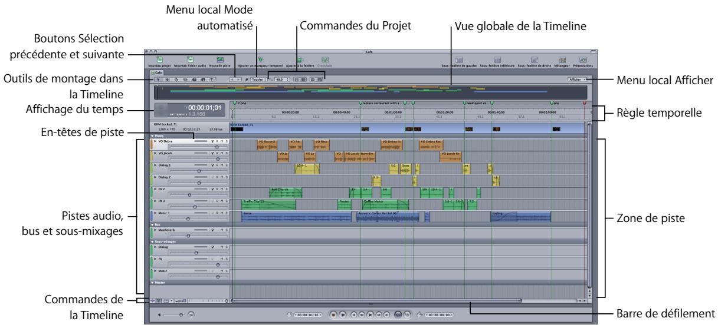Viewport: 718px width, 328px height.
Task: Select the Cafe project tab
Action: pos(157,72)
